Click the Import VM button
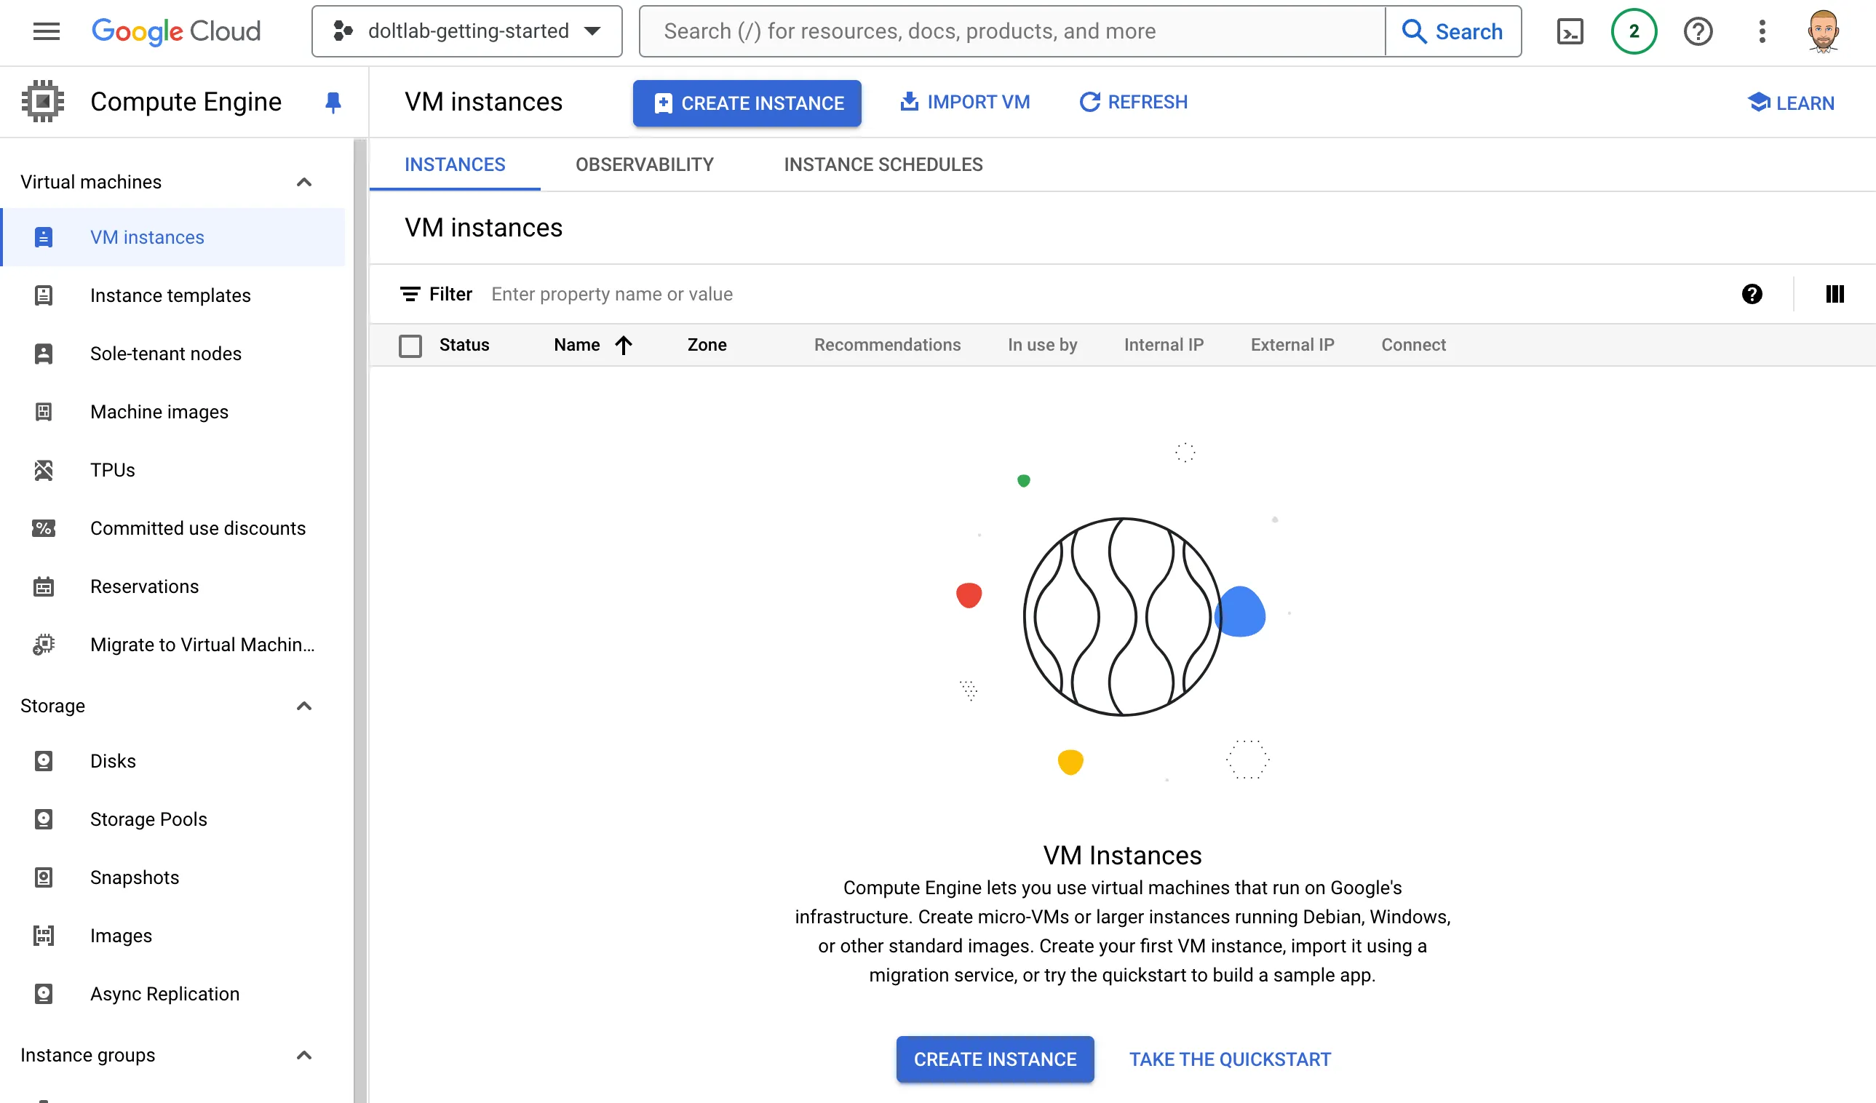The image size is (1876, 1103). [x=965, y=102]
